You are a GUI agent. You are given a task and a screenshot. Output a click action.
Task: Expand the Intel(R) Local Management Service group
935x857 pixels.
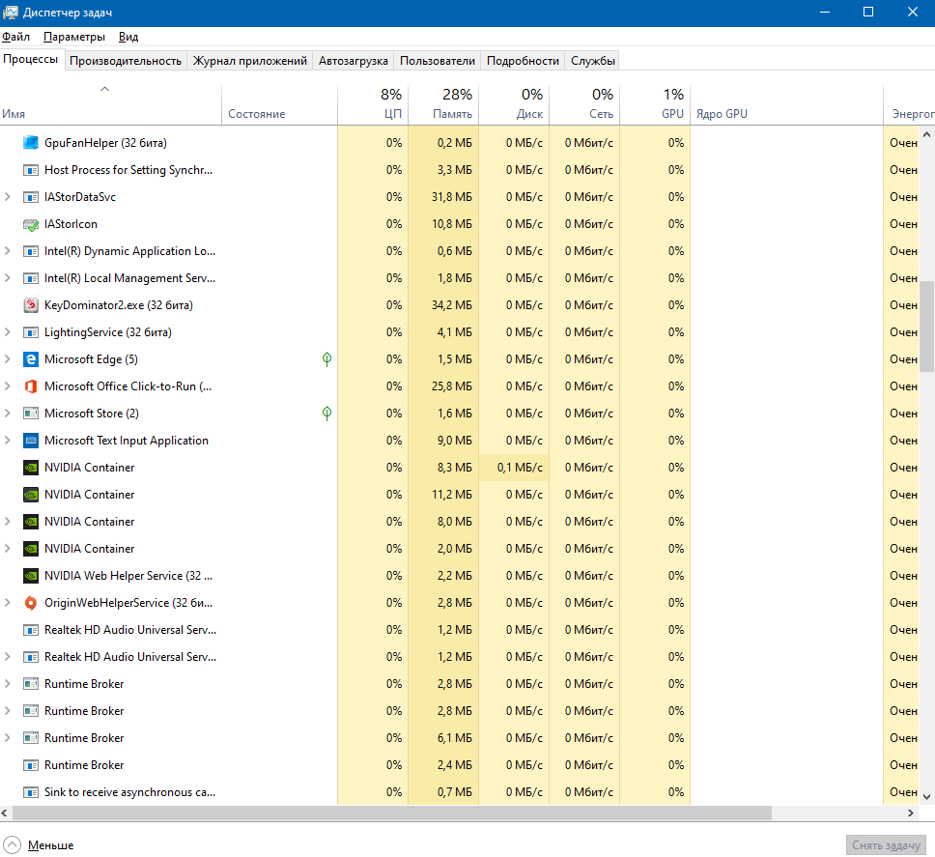coord(7,278)
